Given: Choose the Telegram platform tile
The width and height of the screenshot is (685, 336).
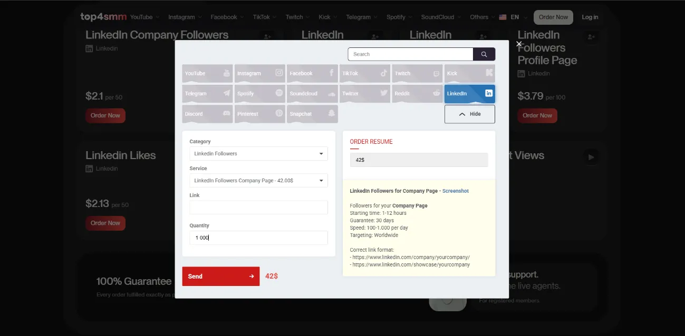Looking at the screenshot, I should (x=207, y=94).
